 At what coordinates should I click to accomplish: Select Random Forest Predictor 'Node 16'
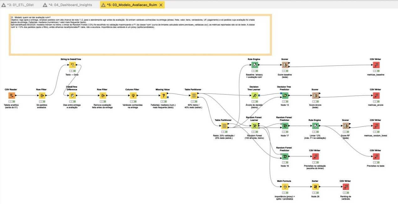pyautogui.click(x=285, y=156)
